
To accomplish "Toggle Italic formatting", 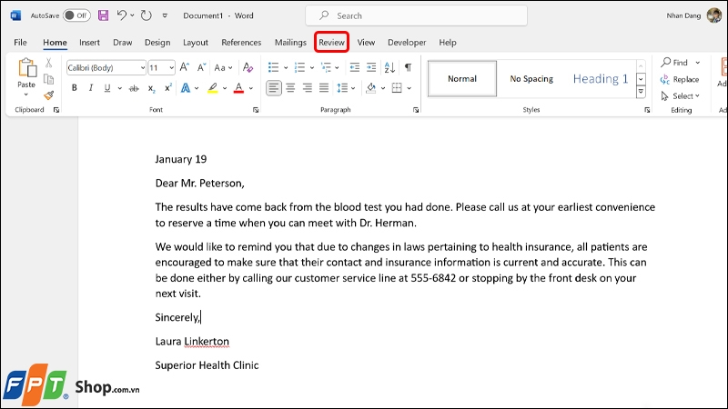I will point(91,88).
